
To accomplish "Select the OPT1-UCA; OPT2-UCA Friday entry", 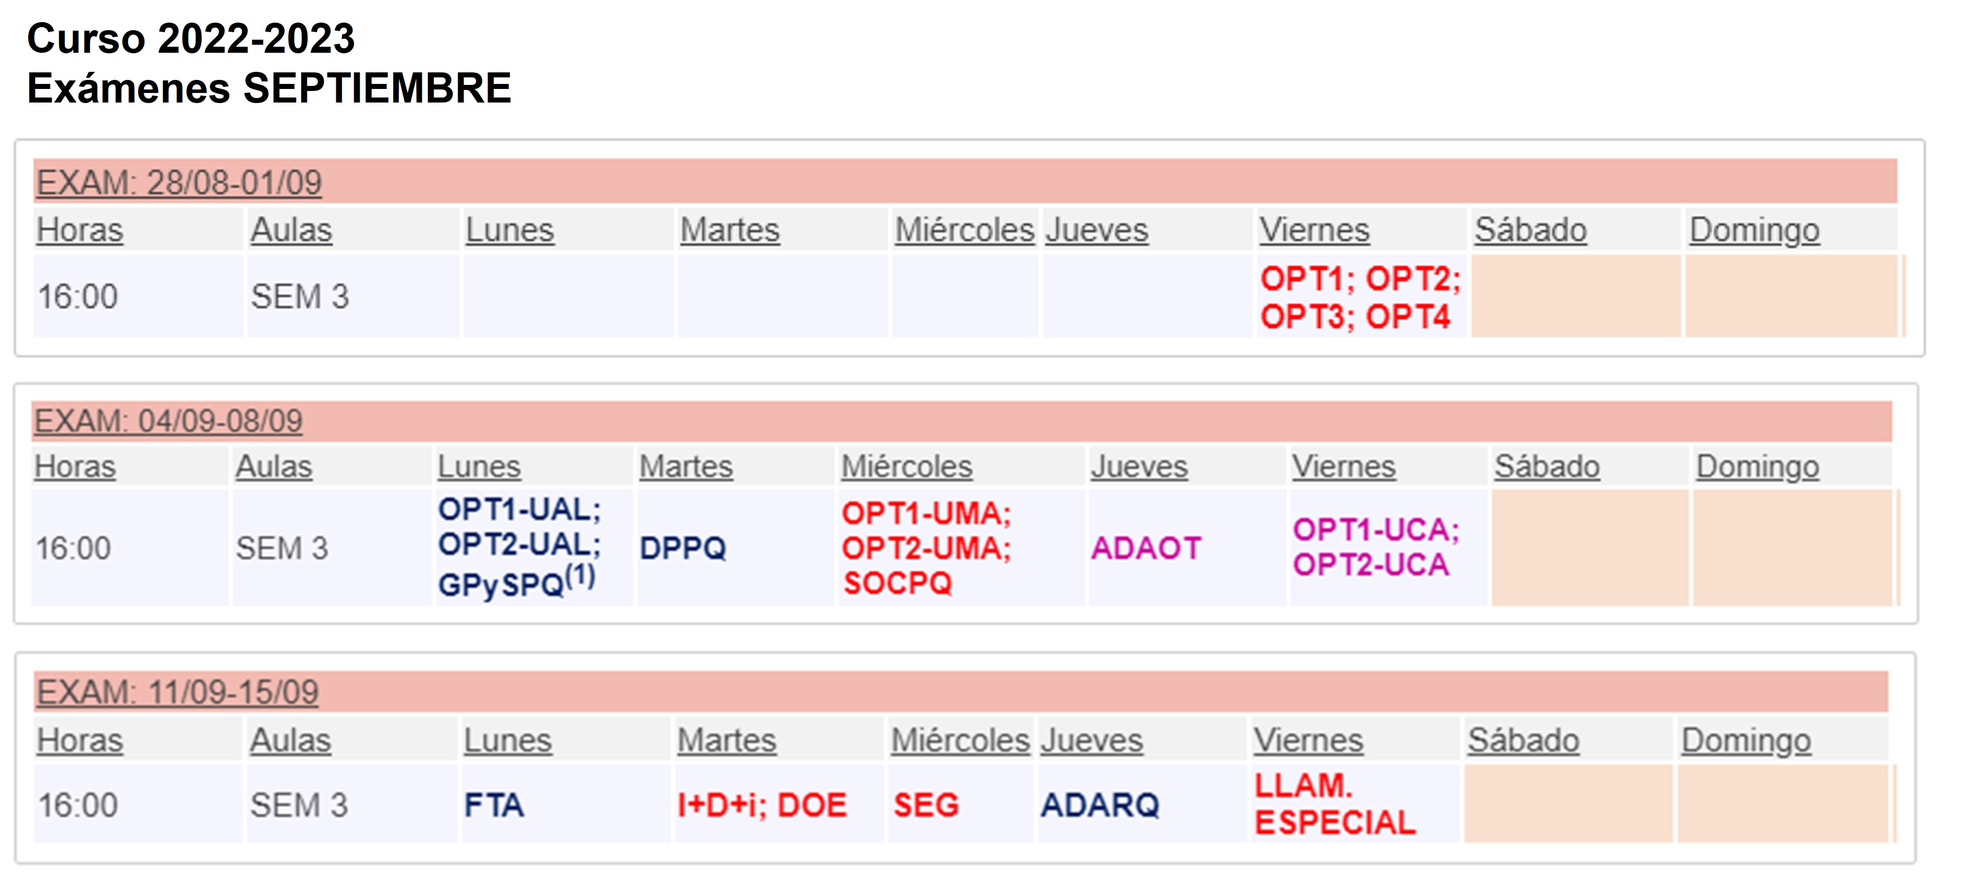I will click(x=1376, y=547).
